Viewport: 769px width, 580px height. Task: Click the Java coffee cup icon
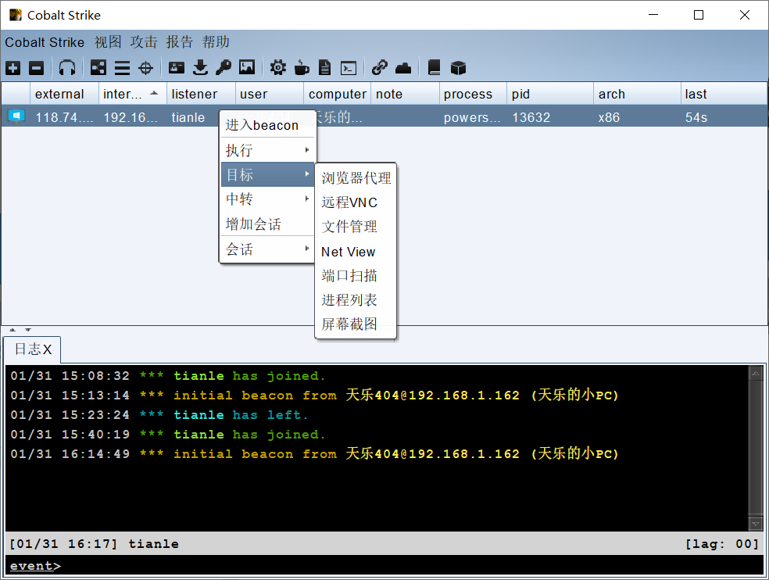[x=302, y=68]
